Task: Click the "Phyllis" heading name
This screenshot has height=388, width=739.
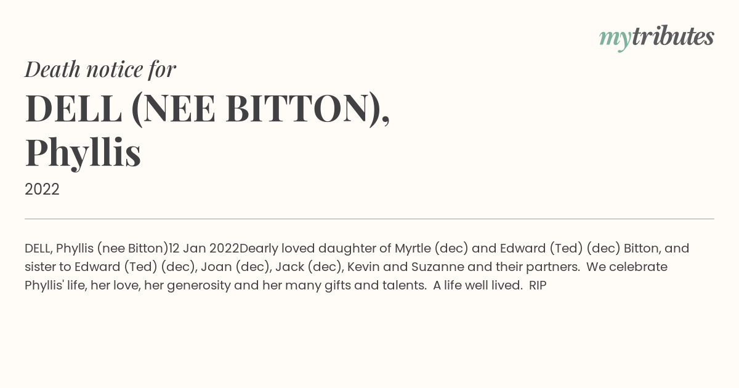Action: (83, 153)
